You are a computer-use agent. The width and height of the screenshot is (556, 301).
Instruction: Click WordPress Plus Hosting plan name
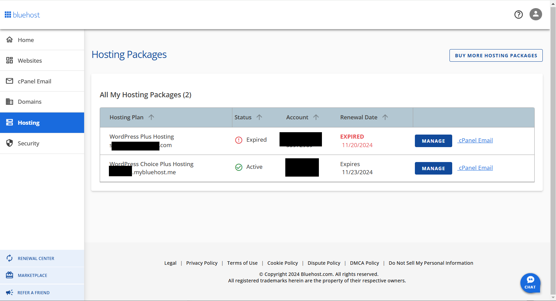[141, 137]
